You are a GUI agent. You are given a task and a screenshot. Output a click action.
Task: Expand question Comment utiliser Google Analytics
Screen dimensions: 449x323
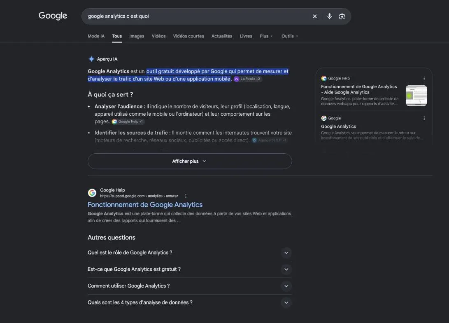[x=190, y=286]
